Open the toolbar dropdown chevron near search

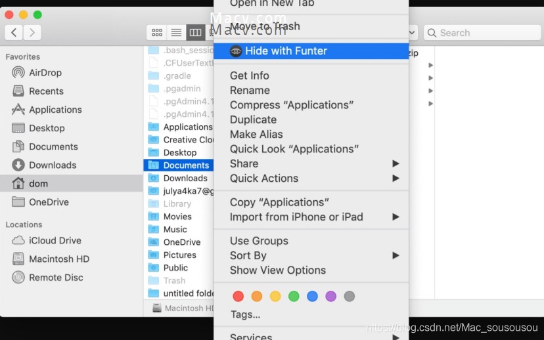tap(412, 33)
